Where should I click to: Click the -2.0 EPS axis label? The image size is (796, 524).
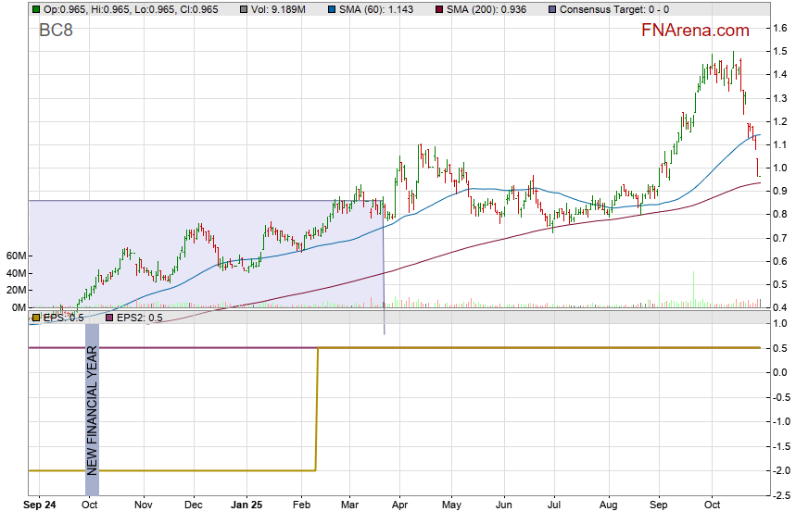click(779, 470)
